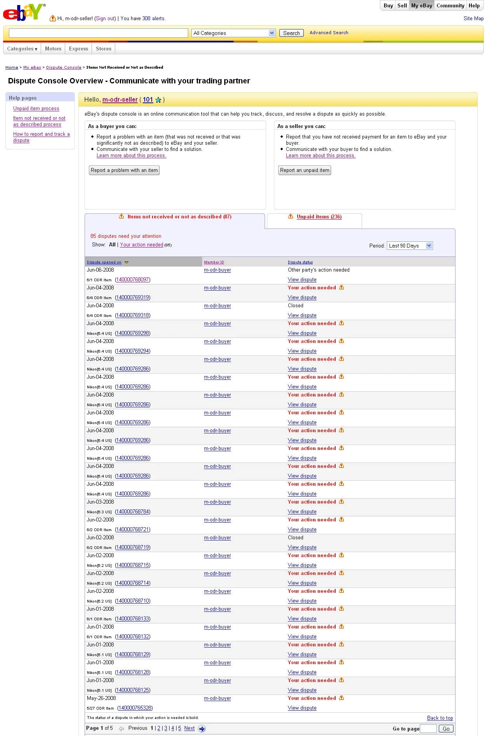Click the Previous page arrow icon
This screenshot has height=736, width=485.
tap(121, 729)
